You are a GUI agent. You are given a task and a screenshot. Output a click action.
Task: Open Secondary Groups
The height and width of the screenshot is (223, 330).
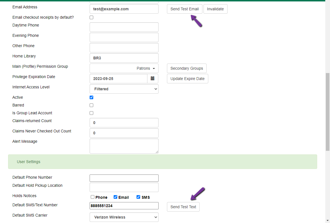click(187, 68)
